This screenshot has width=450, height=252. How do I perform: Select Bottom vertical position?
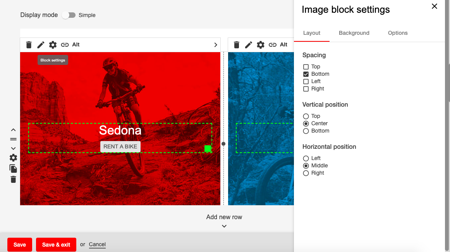306,131
